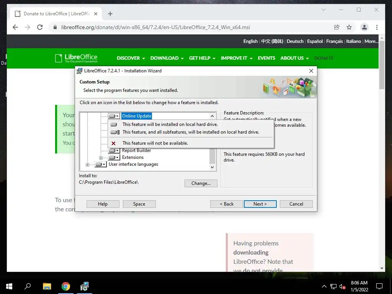392x294 pixels.
Task: Open User interface languages feature dropdown
Action: point(101,165)
